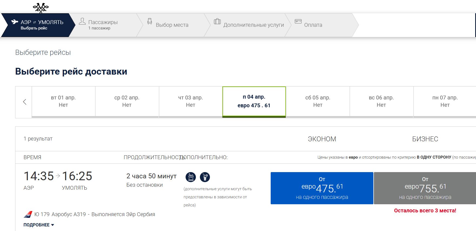
Task: Expand the ПОДРОБНЕЕ flight details
Action: [x=39, y=225]
